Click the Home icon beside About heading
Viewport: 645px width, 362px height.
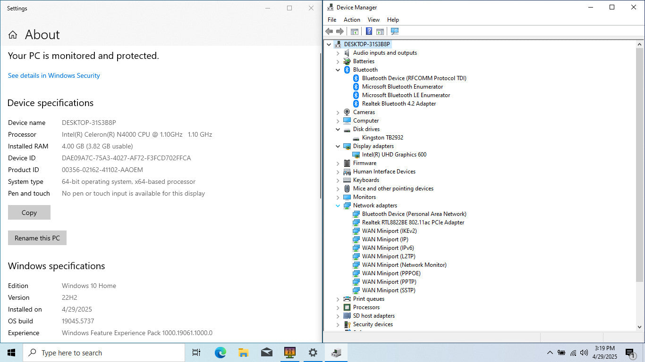click(13, 35)
